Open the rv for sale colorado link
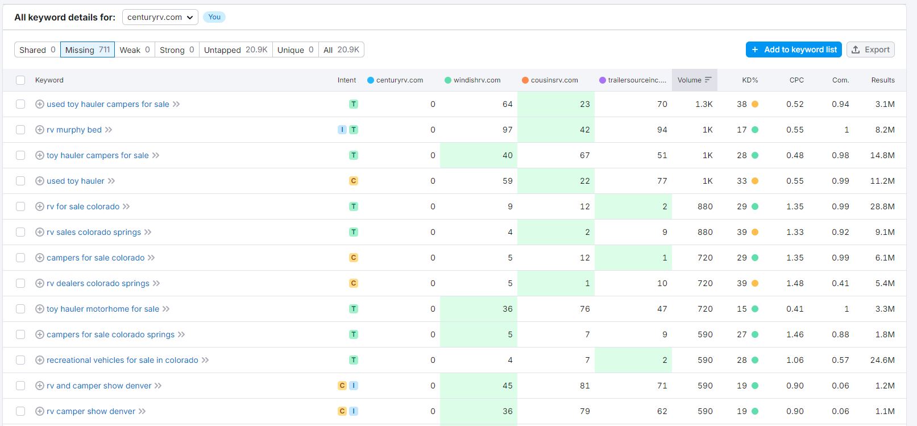 pyautogui.click(x=83, y=206)
